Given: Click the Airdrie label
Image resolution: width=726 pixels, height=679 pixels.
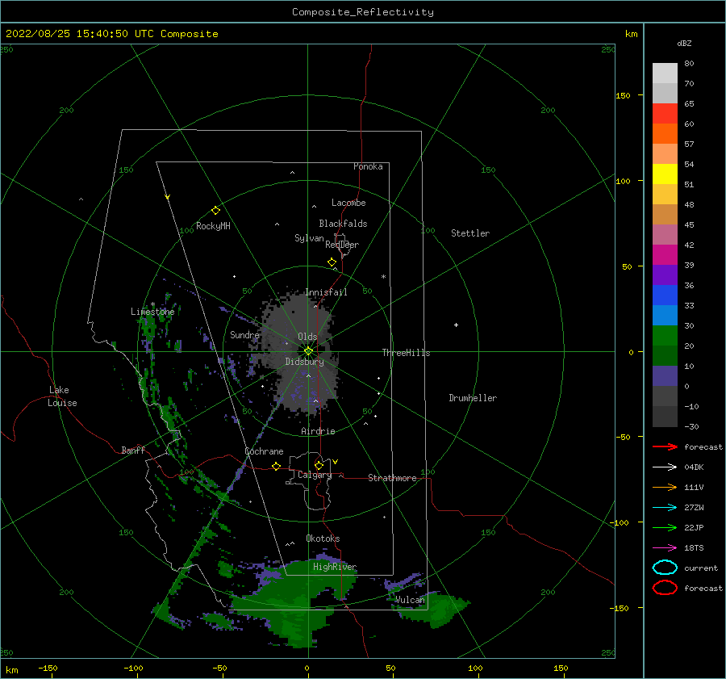Looking at the screenshot, I should tap(318, 431).
